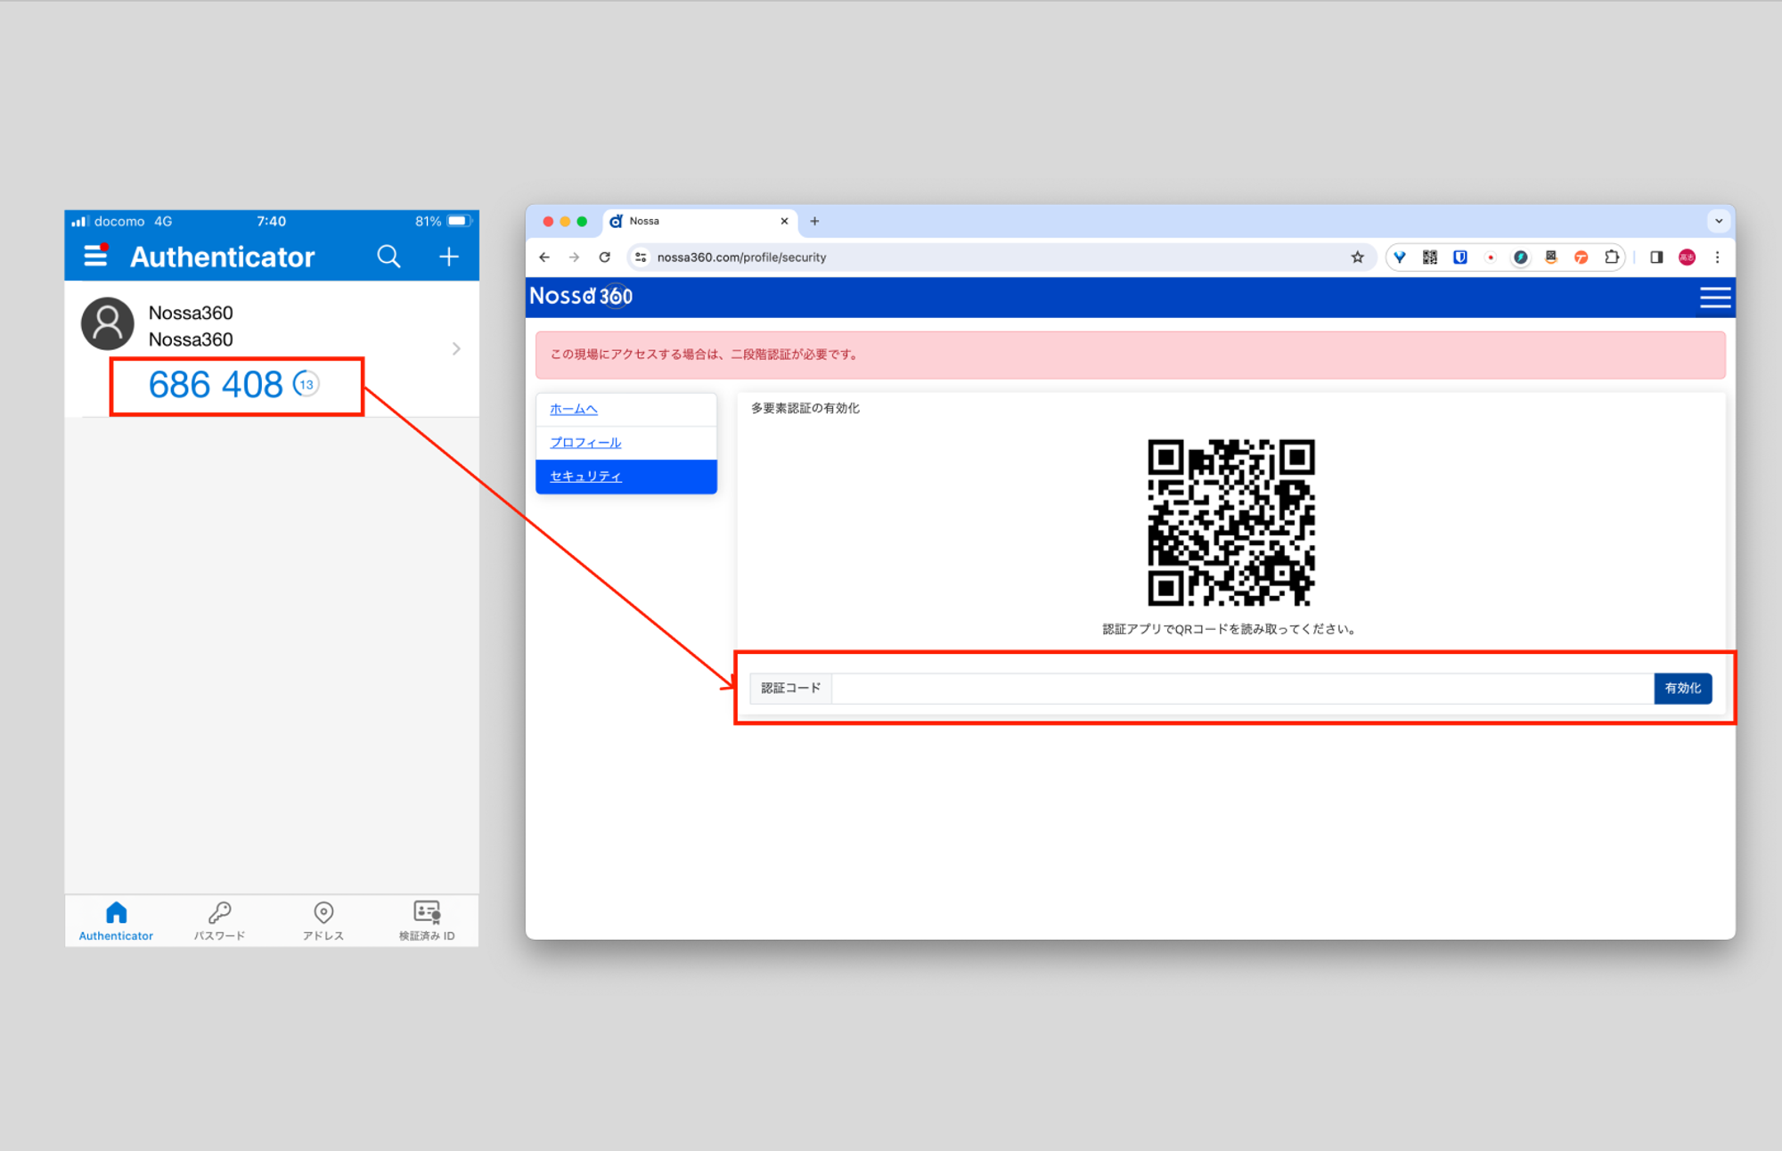Open the QR code extension icon

click(x=1430, y=257)
